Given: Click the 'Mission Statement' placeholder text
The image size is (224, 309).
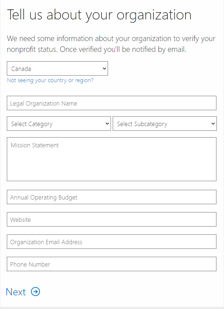Looking at the screenshot, I should [35, 145].
